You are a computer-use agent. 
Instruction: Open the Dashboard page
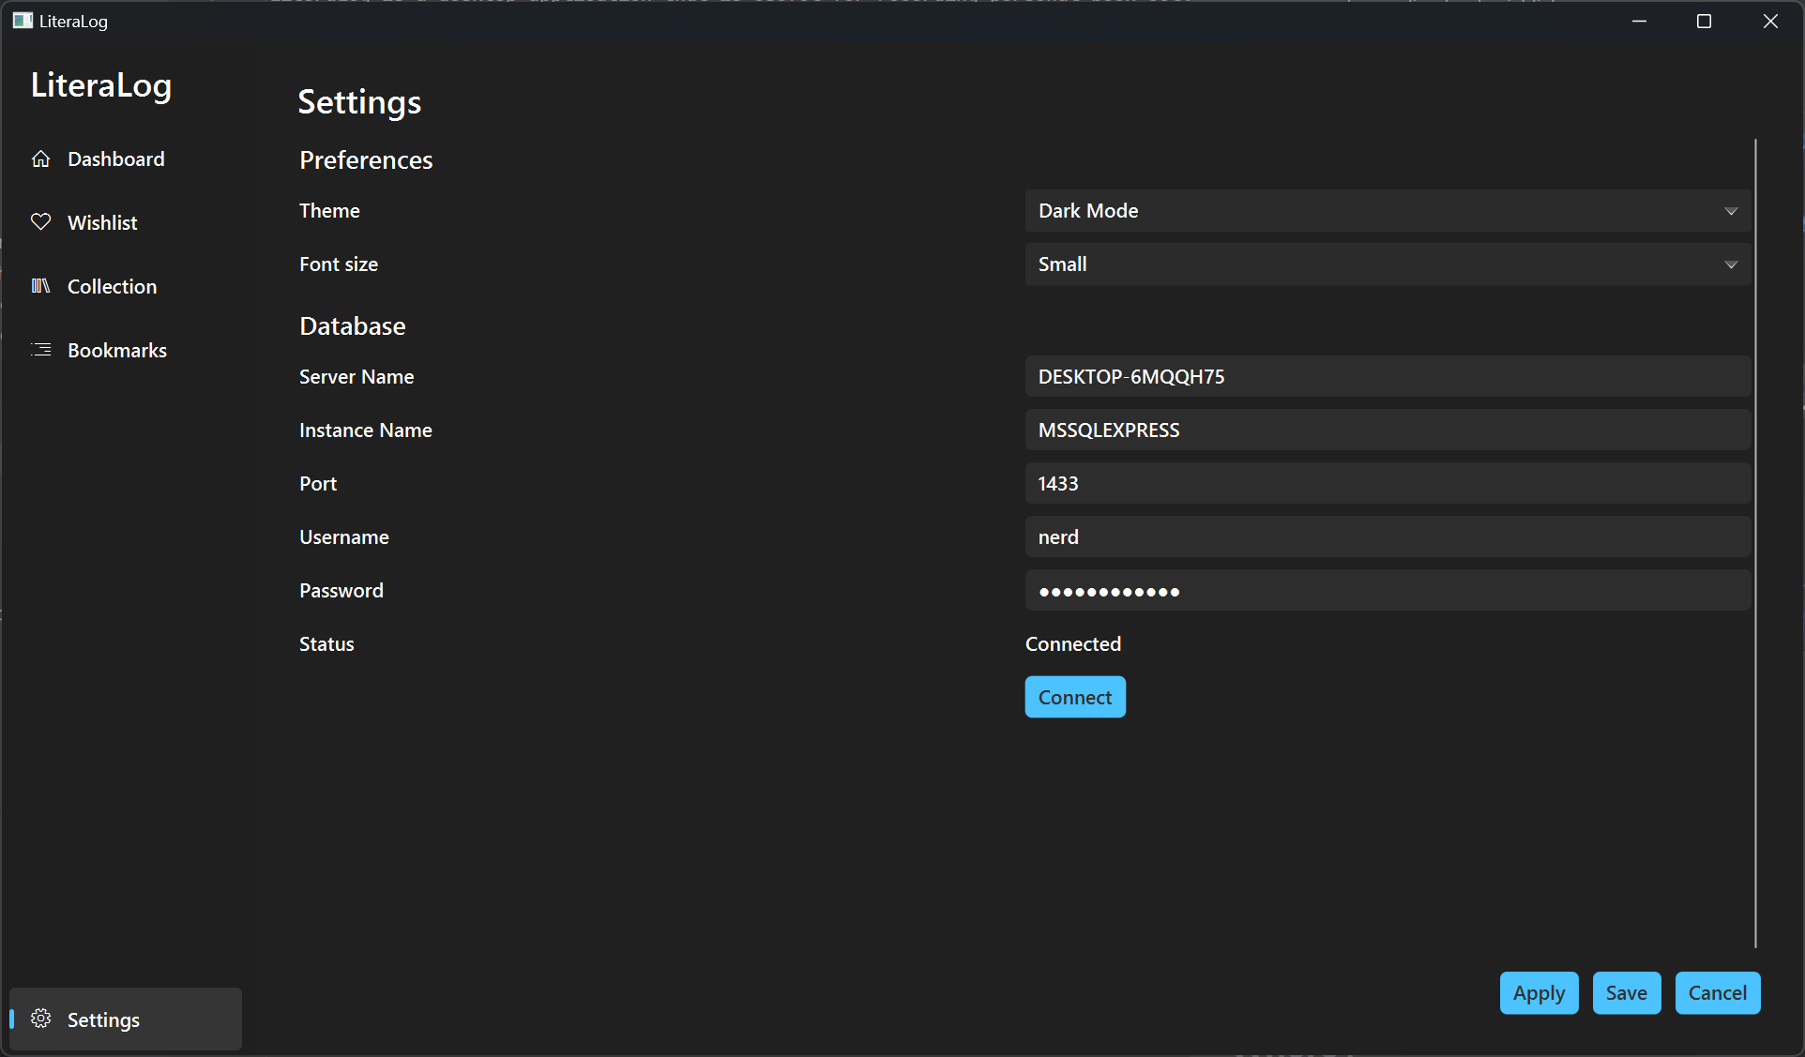(x=126, y=159)
